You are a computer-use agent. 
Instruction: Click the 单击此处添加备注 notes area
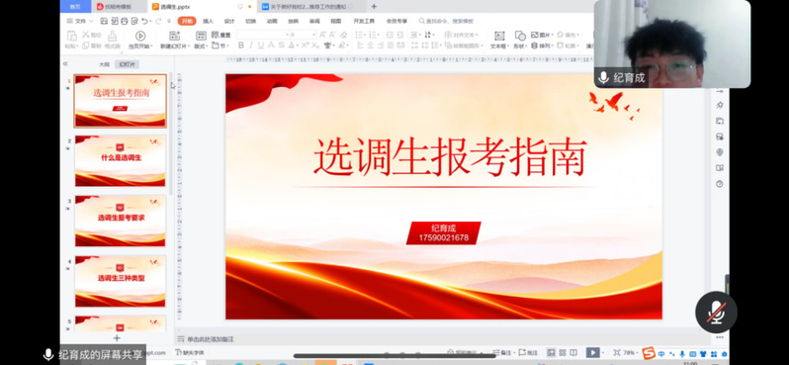(x=211, y=339)
